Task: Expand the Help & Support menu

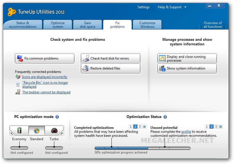Action: [x=172, y=7]
